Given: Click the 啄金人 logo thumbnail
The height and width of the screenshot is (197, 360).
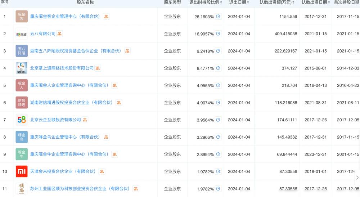Looking at the screenshot, I should (22, 85).
